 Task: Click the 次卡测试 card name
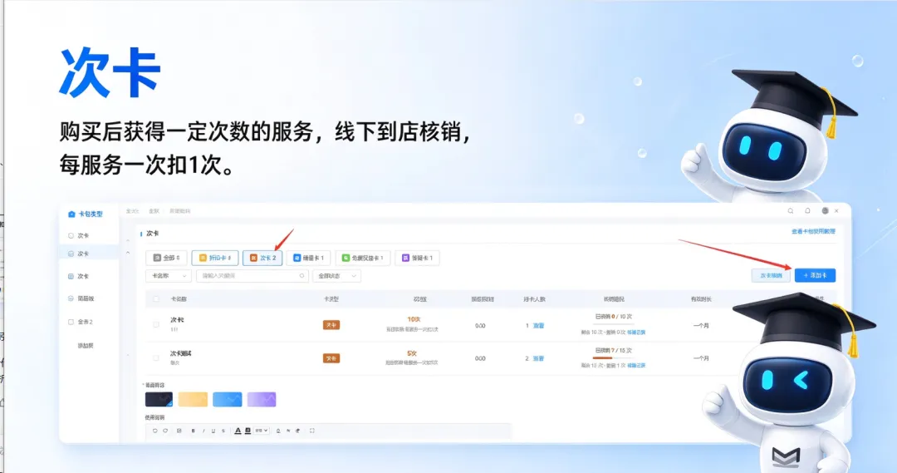(x=181, y=353)
